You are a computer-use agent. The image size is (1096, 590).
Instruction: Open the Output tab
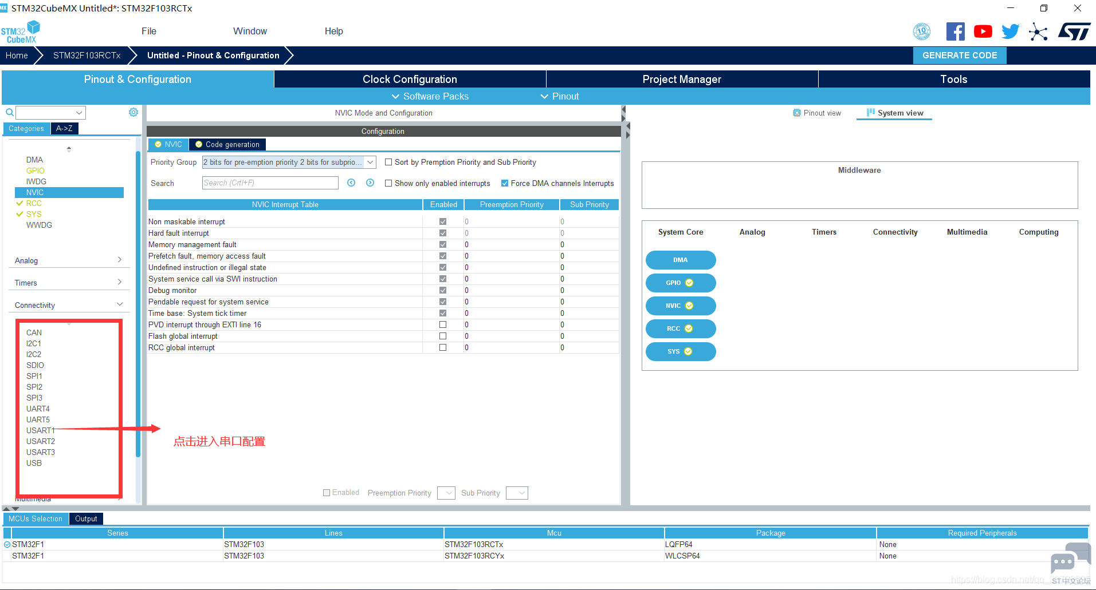86,518
